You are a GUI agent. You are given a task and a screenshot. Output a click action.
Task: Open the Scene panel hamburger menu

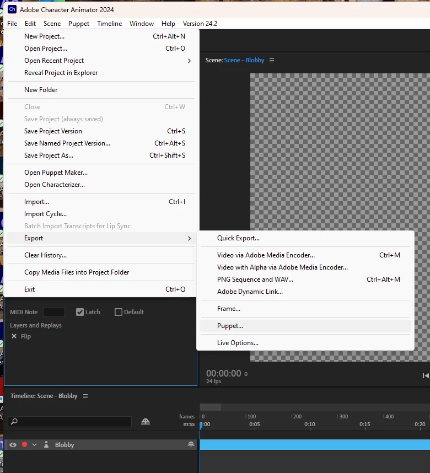272,60
